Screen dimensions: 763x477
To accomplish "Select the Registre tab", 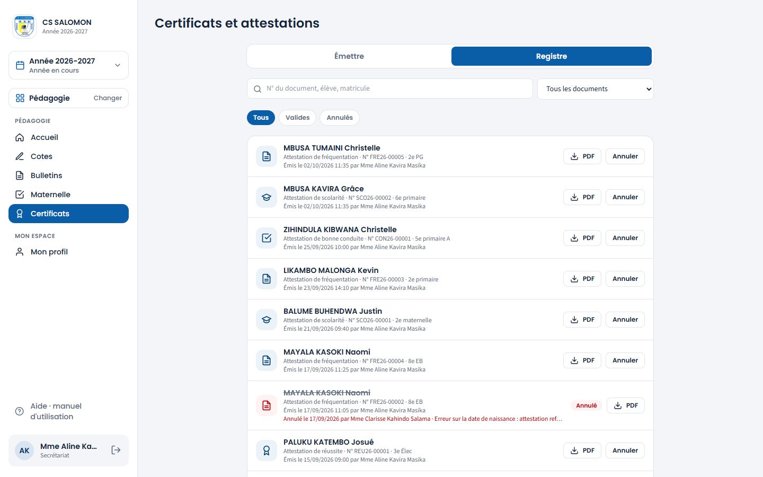I will point(552,56).
